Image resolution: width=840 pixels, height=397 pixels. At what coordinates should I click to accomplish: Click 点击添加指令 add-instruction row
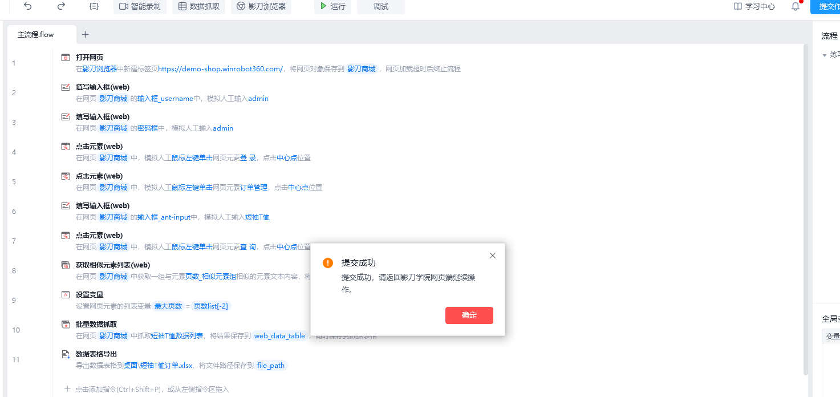(147, 389)
